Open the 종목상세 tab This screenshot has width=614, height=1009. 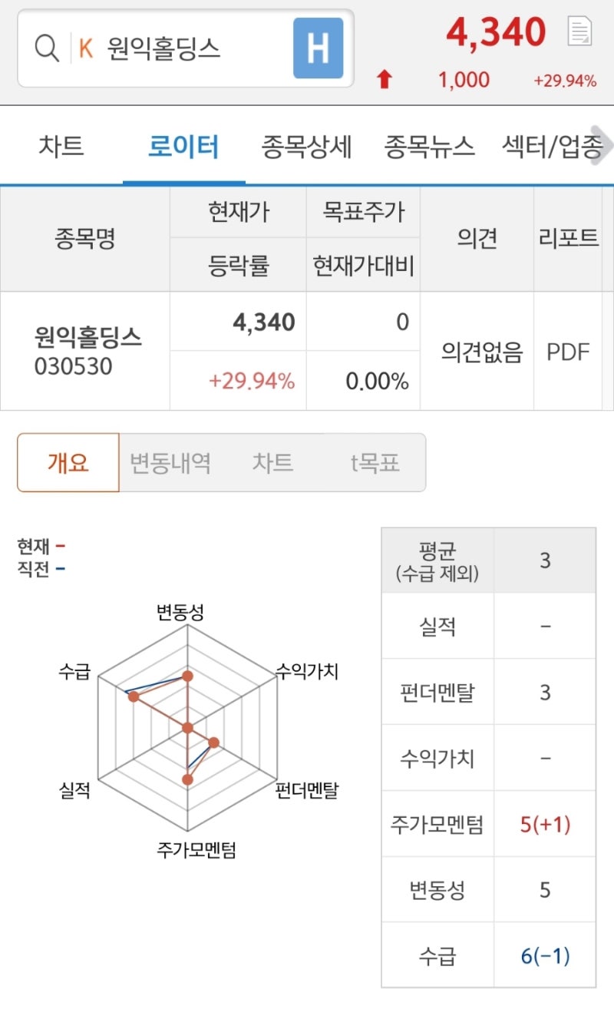coord(307,146)
